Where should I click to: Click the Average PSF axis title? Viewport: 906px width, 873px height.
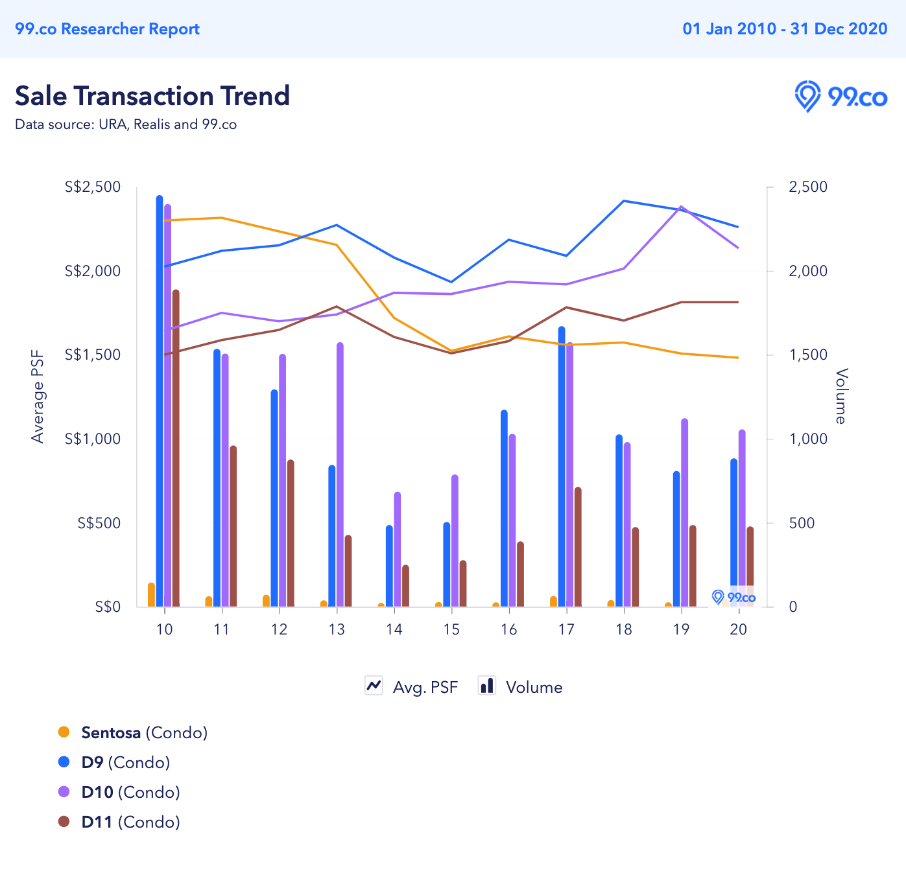[38, 397]
